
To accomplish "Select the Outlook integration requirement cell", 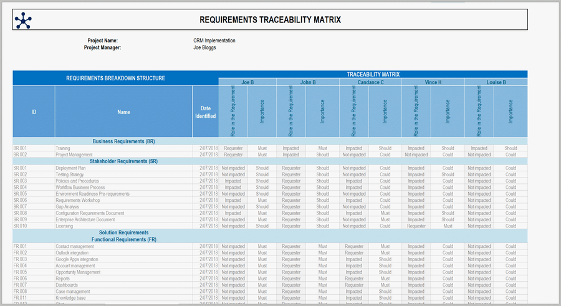I will pos(72,252).
